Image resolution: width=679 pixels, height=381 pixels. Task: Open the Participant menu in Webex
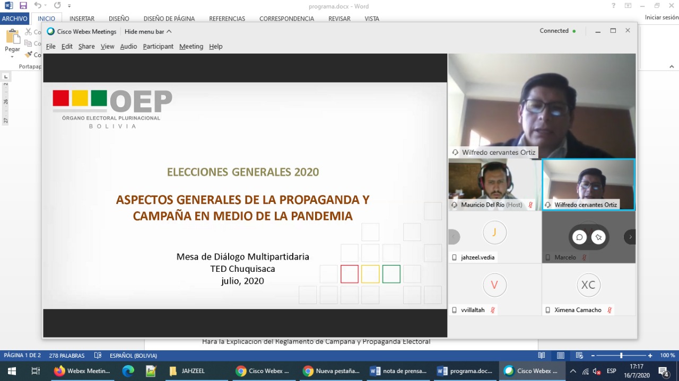click(x=158, y=47)
